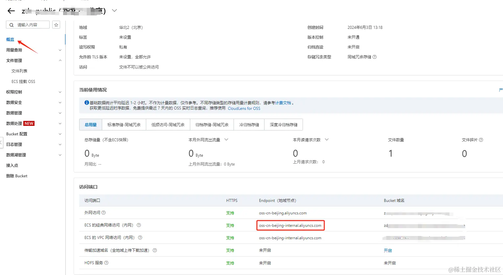Screen dimensions: 503x275
Task: Click help icon beside HDFS 服务
Action: (106, 263)
